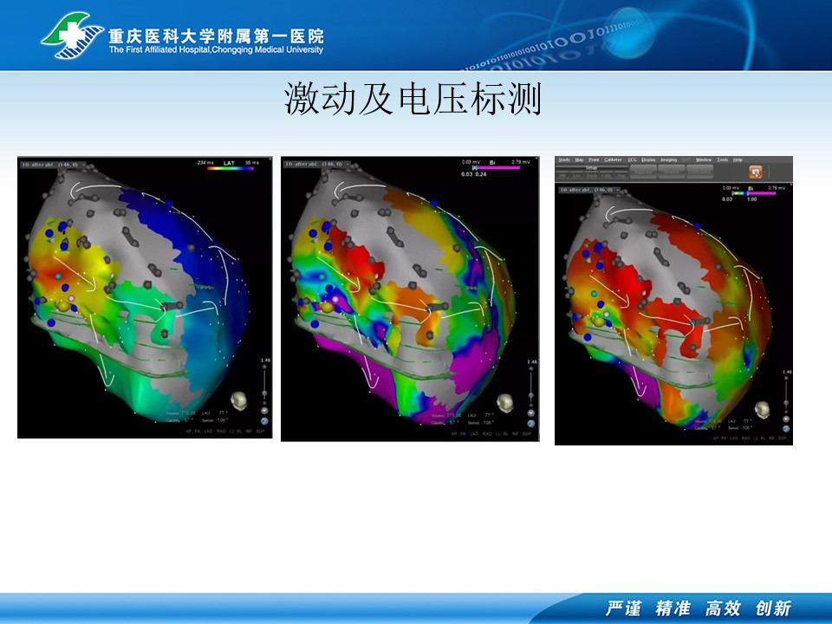Click the pink tag point in middle map
This screenshot has width=832, height=624.
[x=335, y=300]
